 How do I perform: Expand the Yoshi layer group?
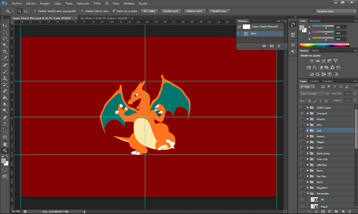click(x=308, y=148)
